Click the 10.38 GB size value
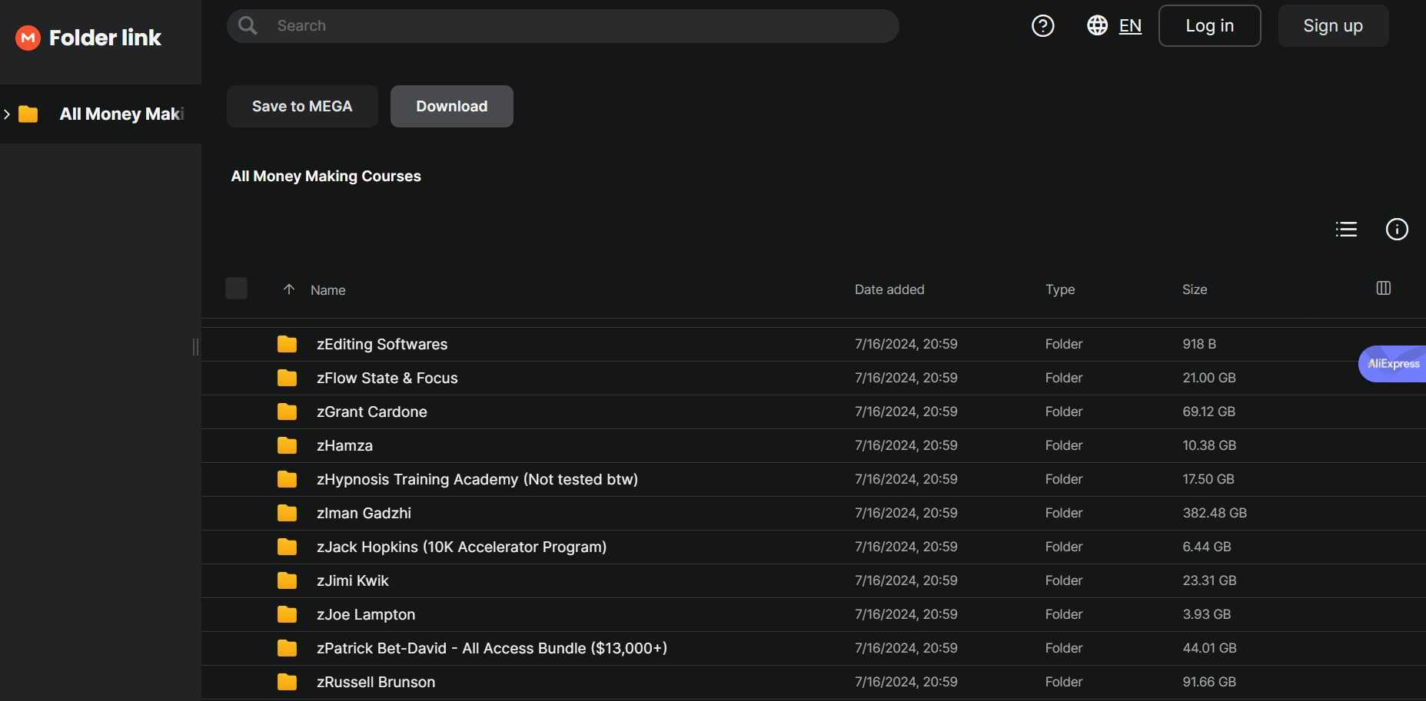This screenshot has height=701, width=1426. point(1209,445)
